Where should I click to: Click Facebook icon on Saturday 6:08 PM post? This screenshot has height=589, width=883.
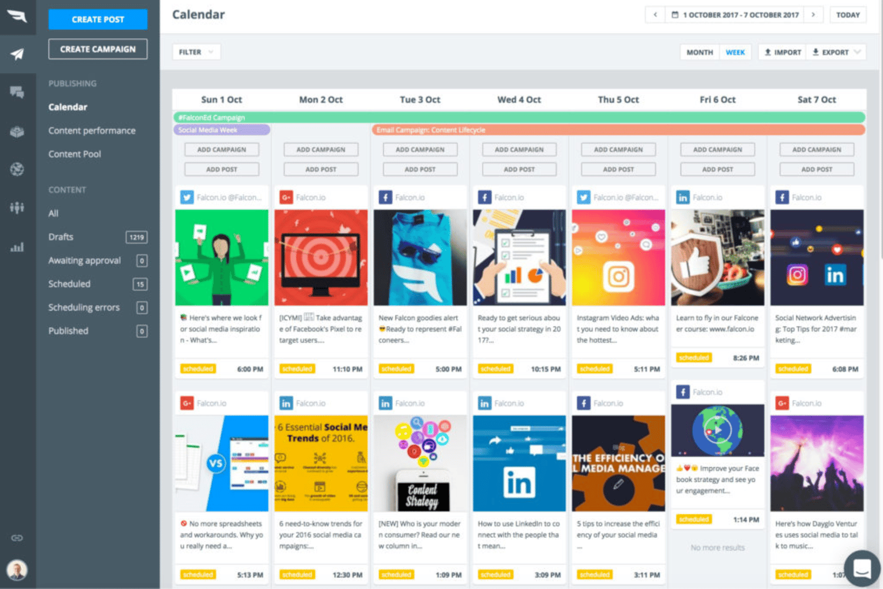782,197
